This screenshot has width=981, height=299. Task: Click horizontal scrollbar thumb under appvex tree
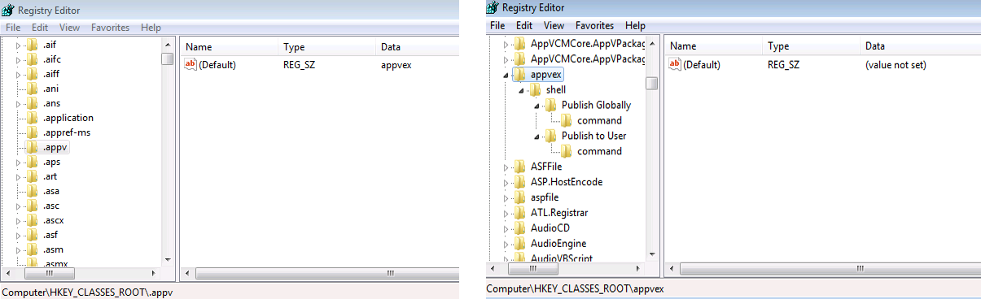(533, 268)
